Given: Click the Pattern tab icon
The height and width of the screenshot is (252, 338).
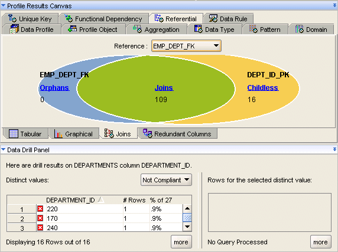Looking at the screenshot, I should [253, 29].
